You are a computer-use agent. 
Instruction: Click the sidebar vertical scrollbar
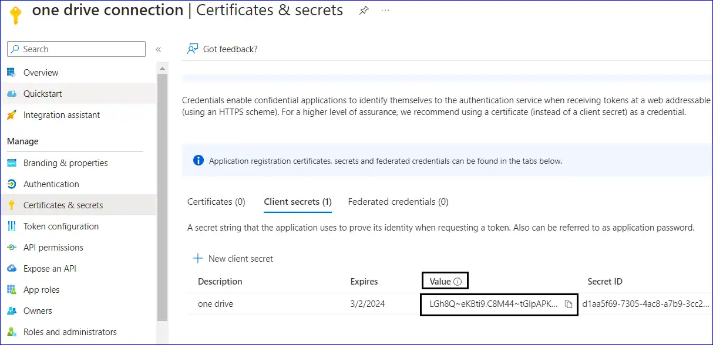click(162, 194)
